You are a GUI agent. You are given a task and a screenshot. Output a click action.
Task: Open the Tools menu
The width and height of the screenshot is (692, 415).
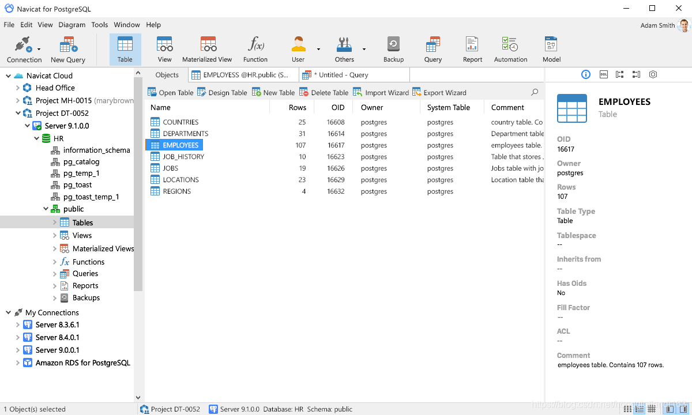click(99, 25)
